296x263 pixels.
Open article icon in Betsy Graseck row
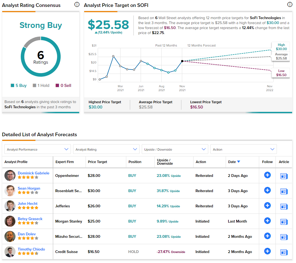[x=284, y=222]
